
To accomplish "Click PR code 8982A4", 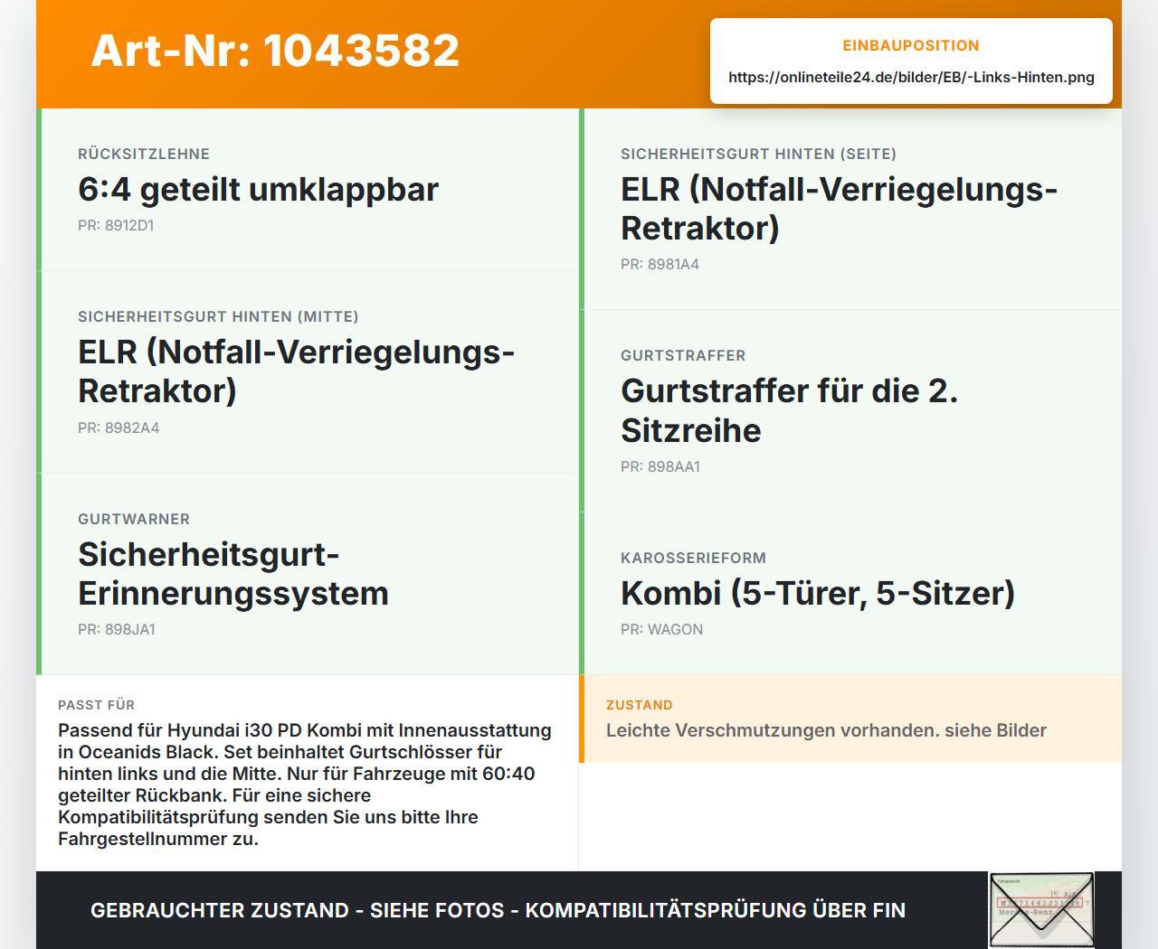I will pos(119,428).
